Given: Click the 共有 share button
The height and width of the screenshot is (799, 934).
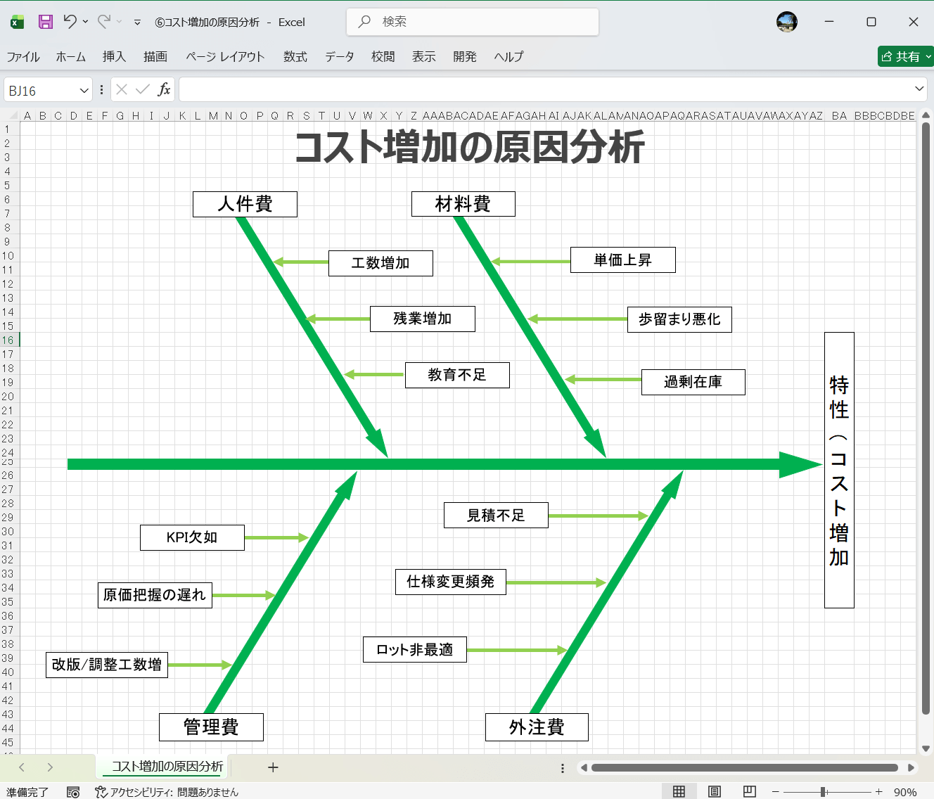Looking at the screenshot, I should 903,56.
